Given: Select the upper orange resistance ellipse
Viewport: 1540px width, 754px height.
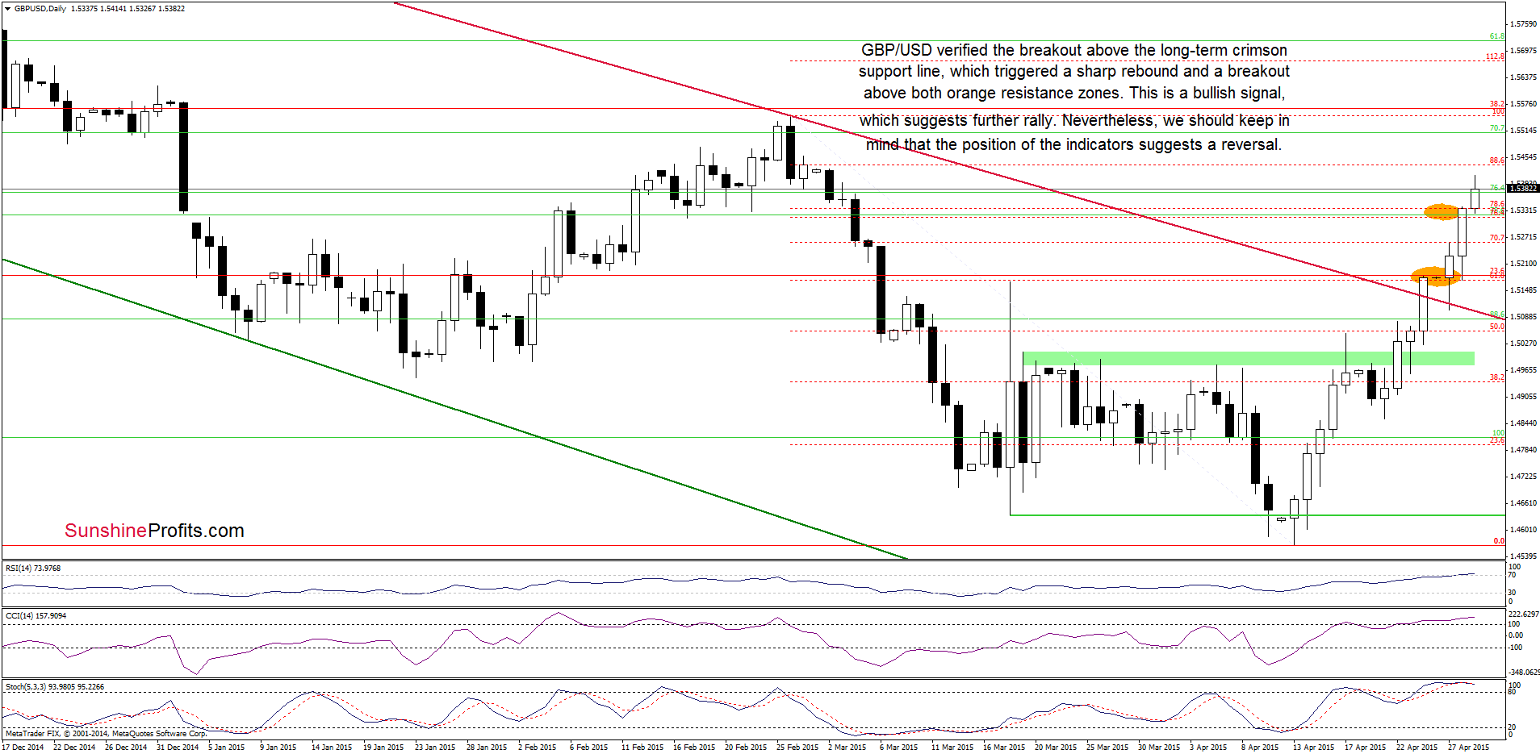Looking at the screenshot, I should 1441,212.
